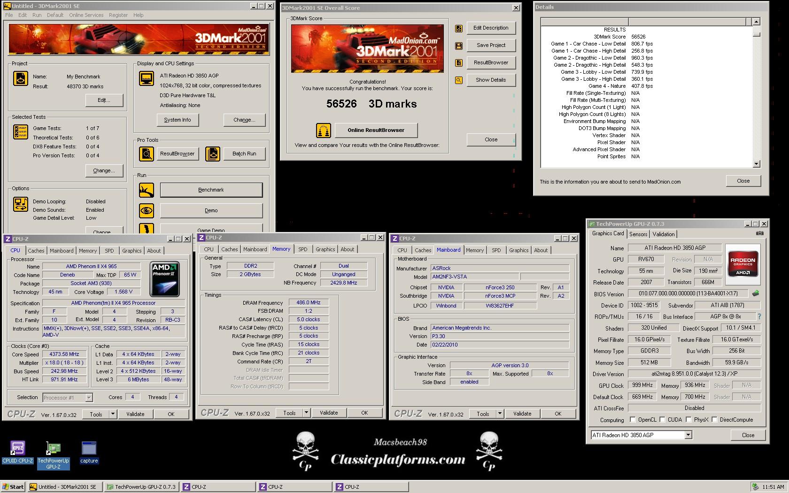789x493 pixels.
Task: Click Validate in CPU-Z Memory window
Action: (x=329, y=413)
